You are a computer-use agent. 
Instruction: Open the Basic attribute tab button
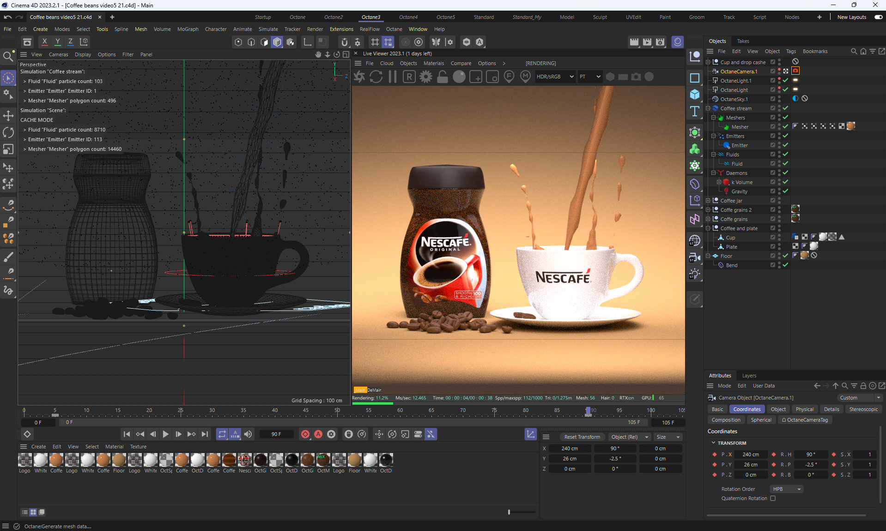click(x=717, y=409)
